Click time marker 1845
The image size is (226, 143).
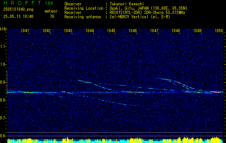click(111, 31)
